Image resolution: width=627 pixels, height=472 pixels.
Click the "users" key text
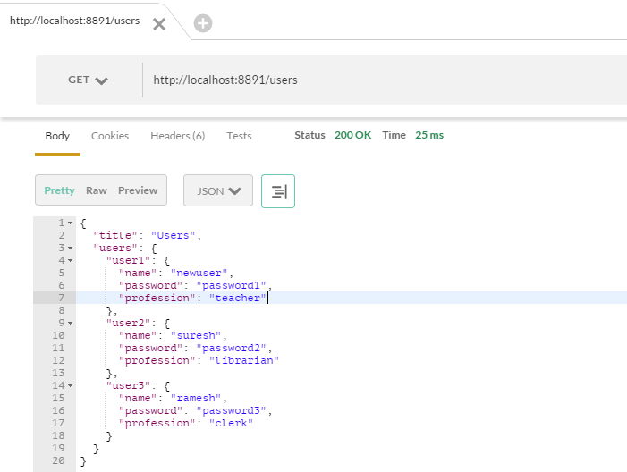(115, 249)
